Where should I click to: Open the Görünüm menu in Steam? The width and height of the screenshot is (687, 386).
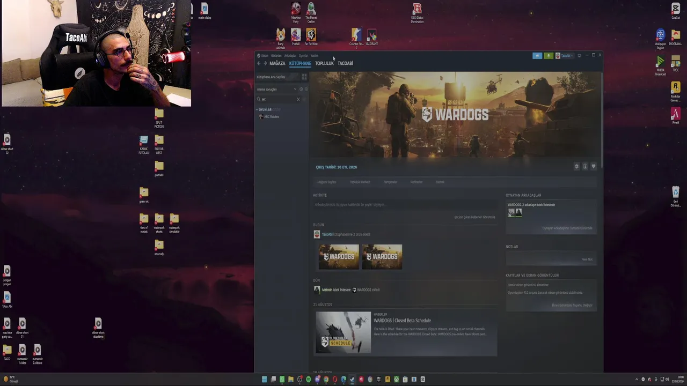[276, 55]
